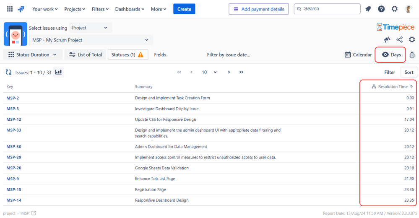Change the page size dropdown showing 10
Viewport: 419px width, 218px height.
[209, 73]
